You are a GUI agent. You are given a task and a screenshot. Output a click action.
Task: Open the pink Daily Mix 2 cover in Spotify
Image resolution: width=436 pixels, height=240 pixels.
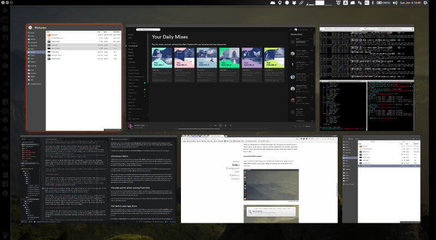(184, 58)
